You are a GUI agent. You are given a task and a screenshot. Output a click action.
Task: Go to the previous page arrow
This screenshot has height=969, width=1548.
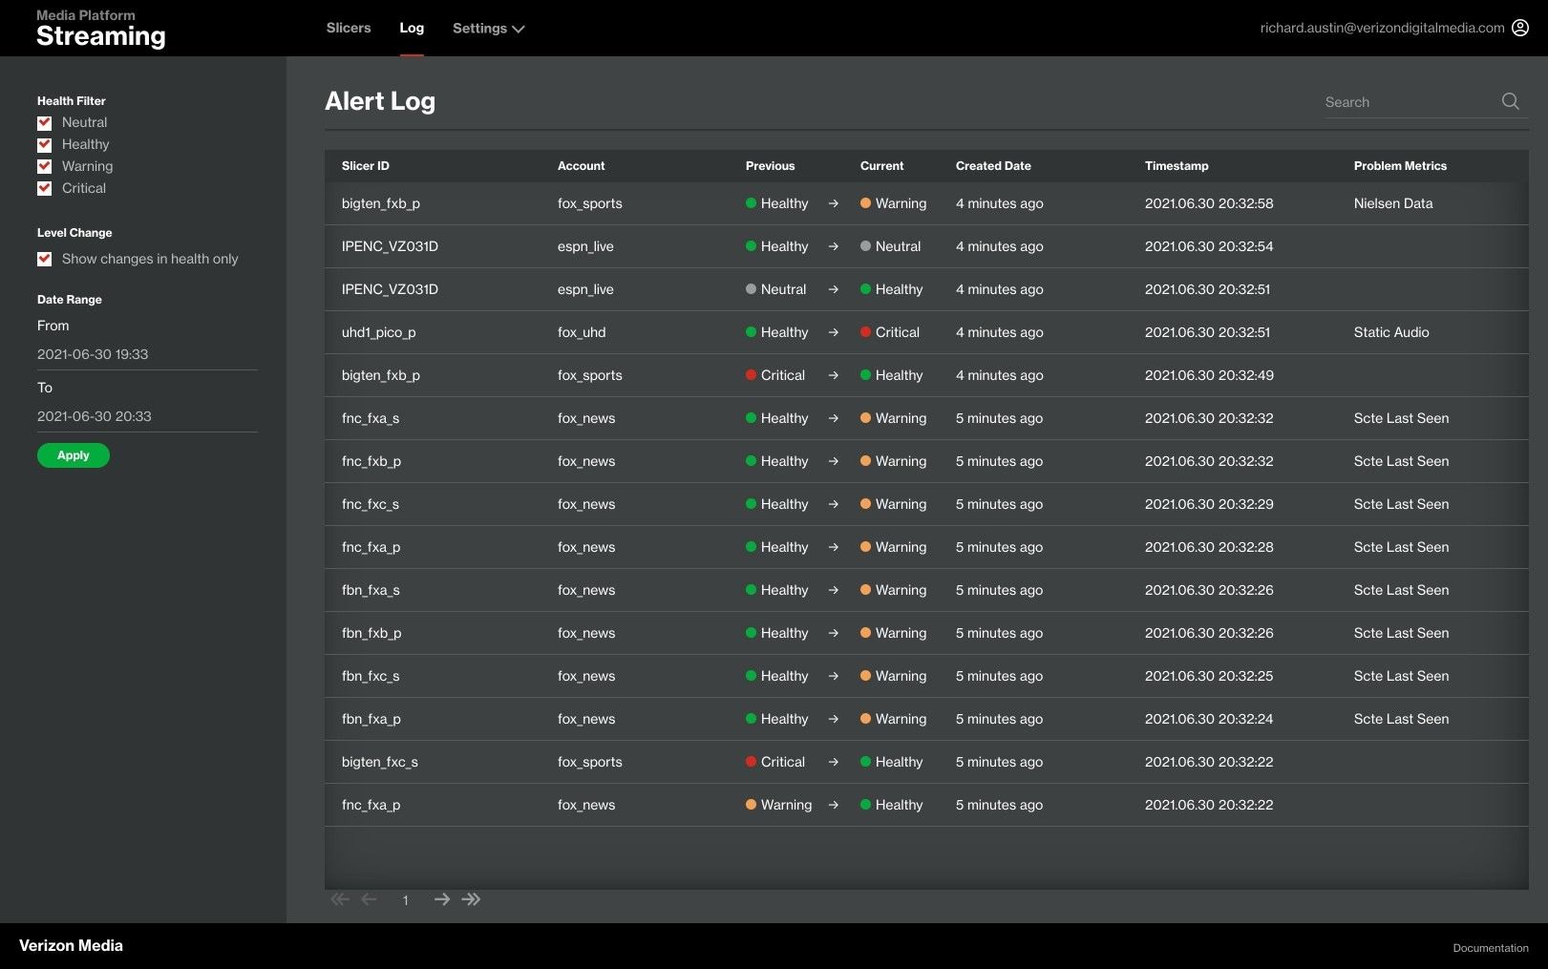point(370,899)
